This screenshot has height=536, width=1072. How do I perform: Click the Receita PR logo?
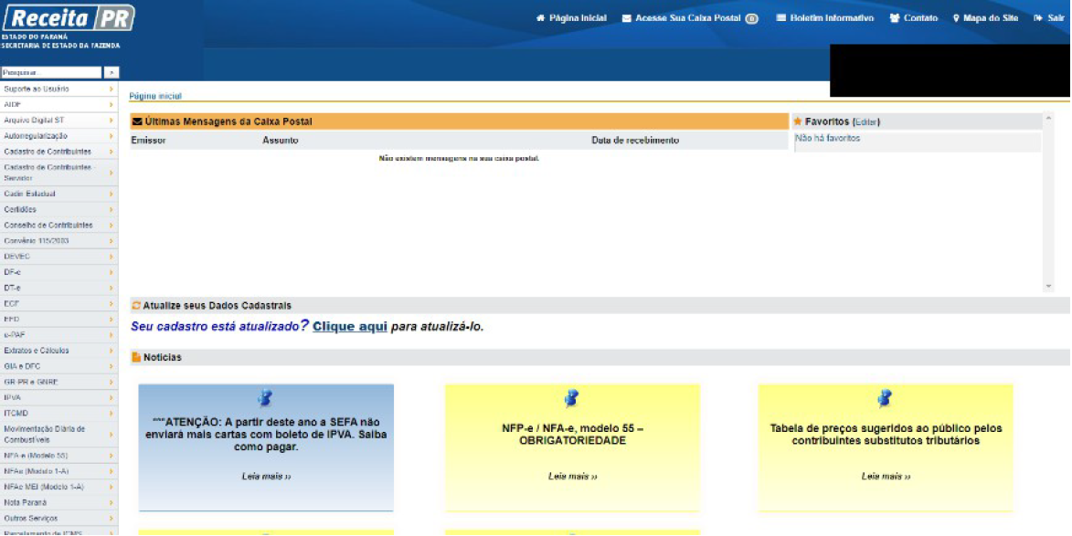pos(69,18)
